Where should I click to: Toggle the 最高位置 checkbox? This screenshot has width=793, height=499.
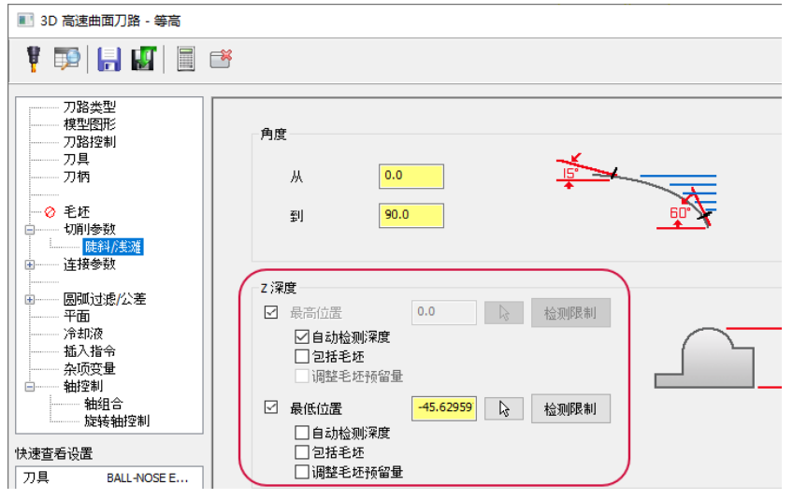271,312
